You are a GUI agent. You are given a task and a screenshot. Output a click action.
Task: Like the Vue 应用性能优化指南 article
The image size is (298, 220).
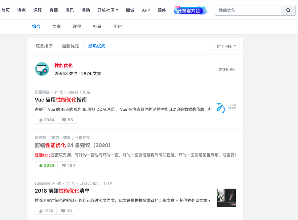coord(47,120)
